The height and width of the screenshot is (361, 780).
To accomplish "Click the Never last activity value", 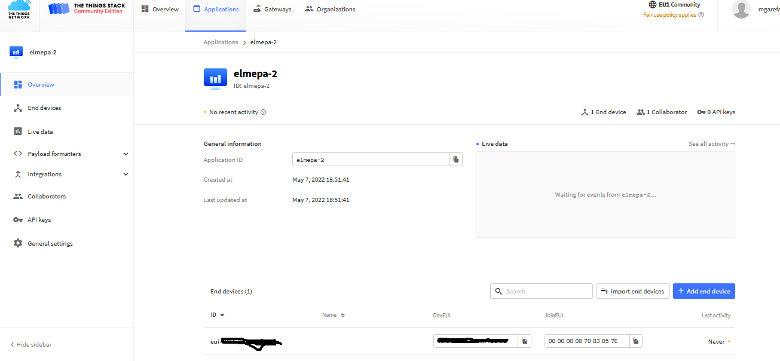I will [x=716, y=342].
